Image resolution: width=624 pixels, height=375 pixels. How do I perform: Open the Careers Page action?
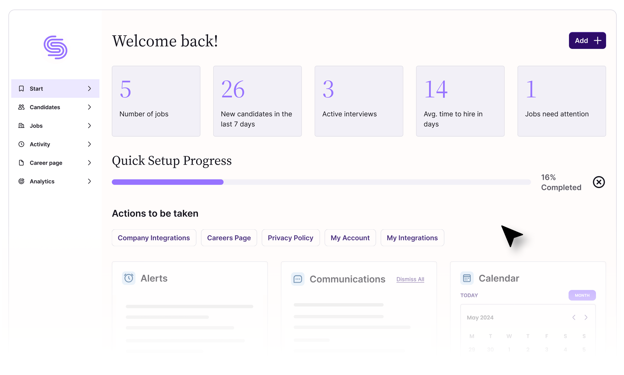(x=229, y=238)
